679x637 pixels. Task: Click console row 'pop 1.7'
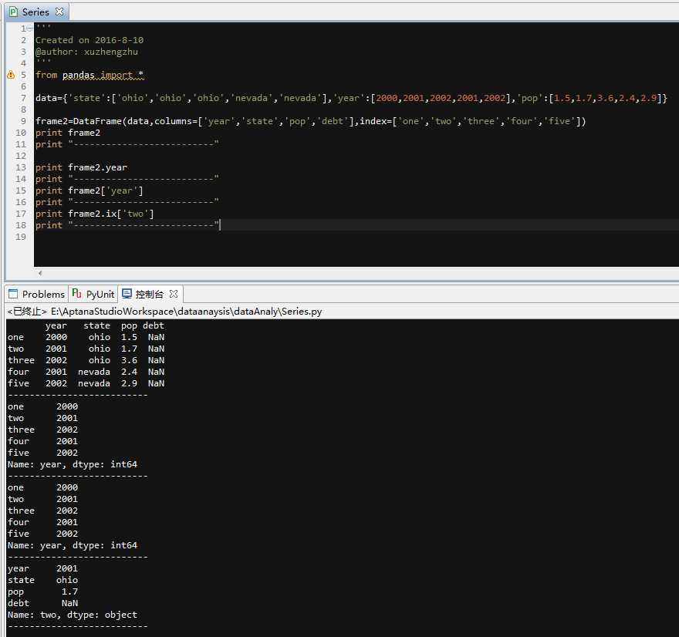click(43, 591)
